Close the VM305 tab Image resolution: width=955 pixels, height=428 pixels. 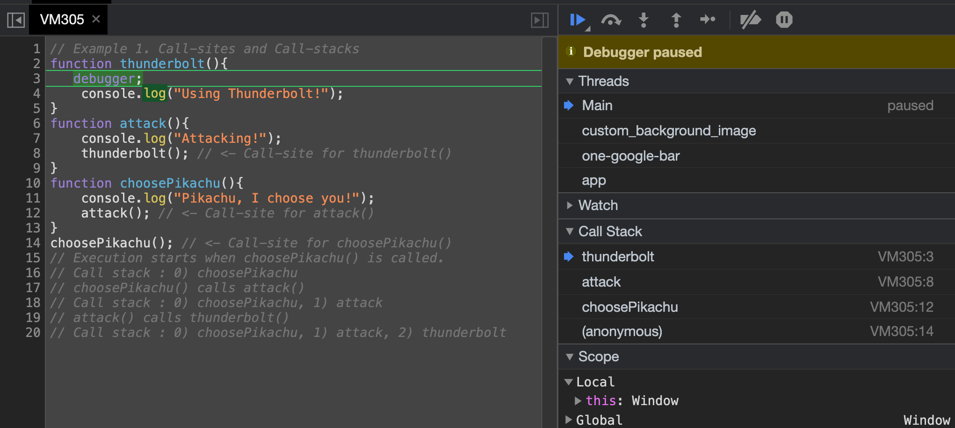click(96, 19)
